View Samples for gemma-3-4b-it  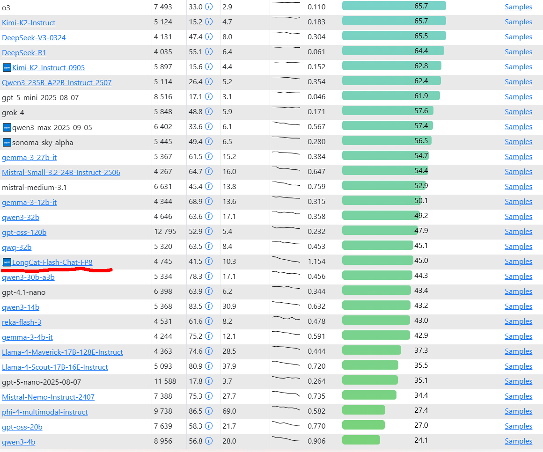pyautogui.click(x=518, y=336)
